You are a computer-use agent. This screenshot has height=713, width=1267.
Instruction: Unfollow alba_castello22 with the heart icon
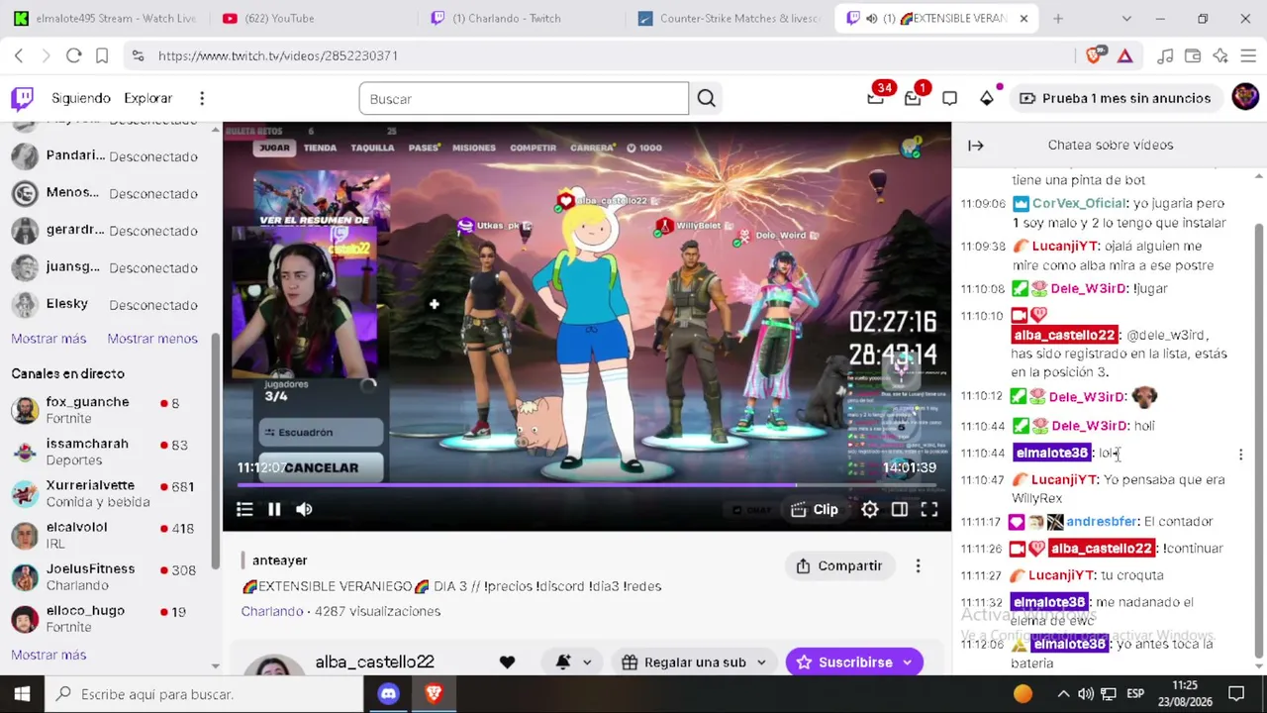(x=507, y=662)
